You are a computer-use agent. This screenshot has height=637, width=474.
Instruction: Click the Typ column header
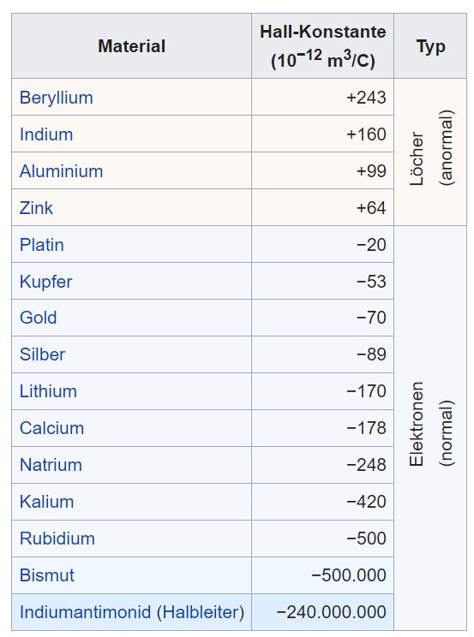(430, 46)
